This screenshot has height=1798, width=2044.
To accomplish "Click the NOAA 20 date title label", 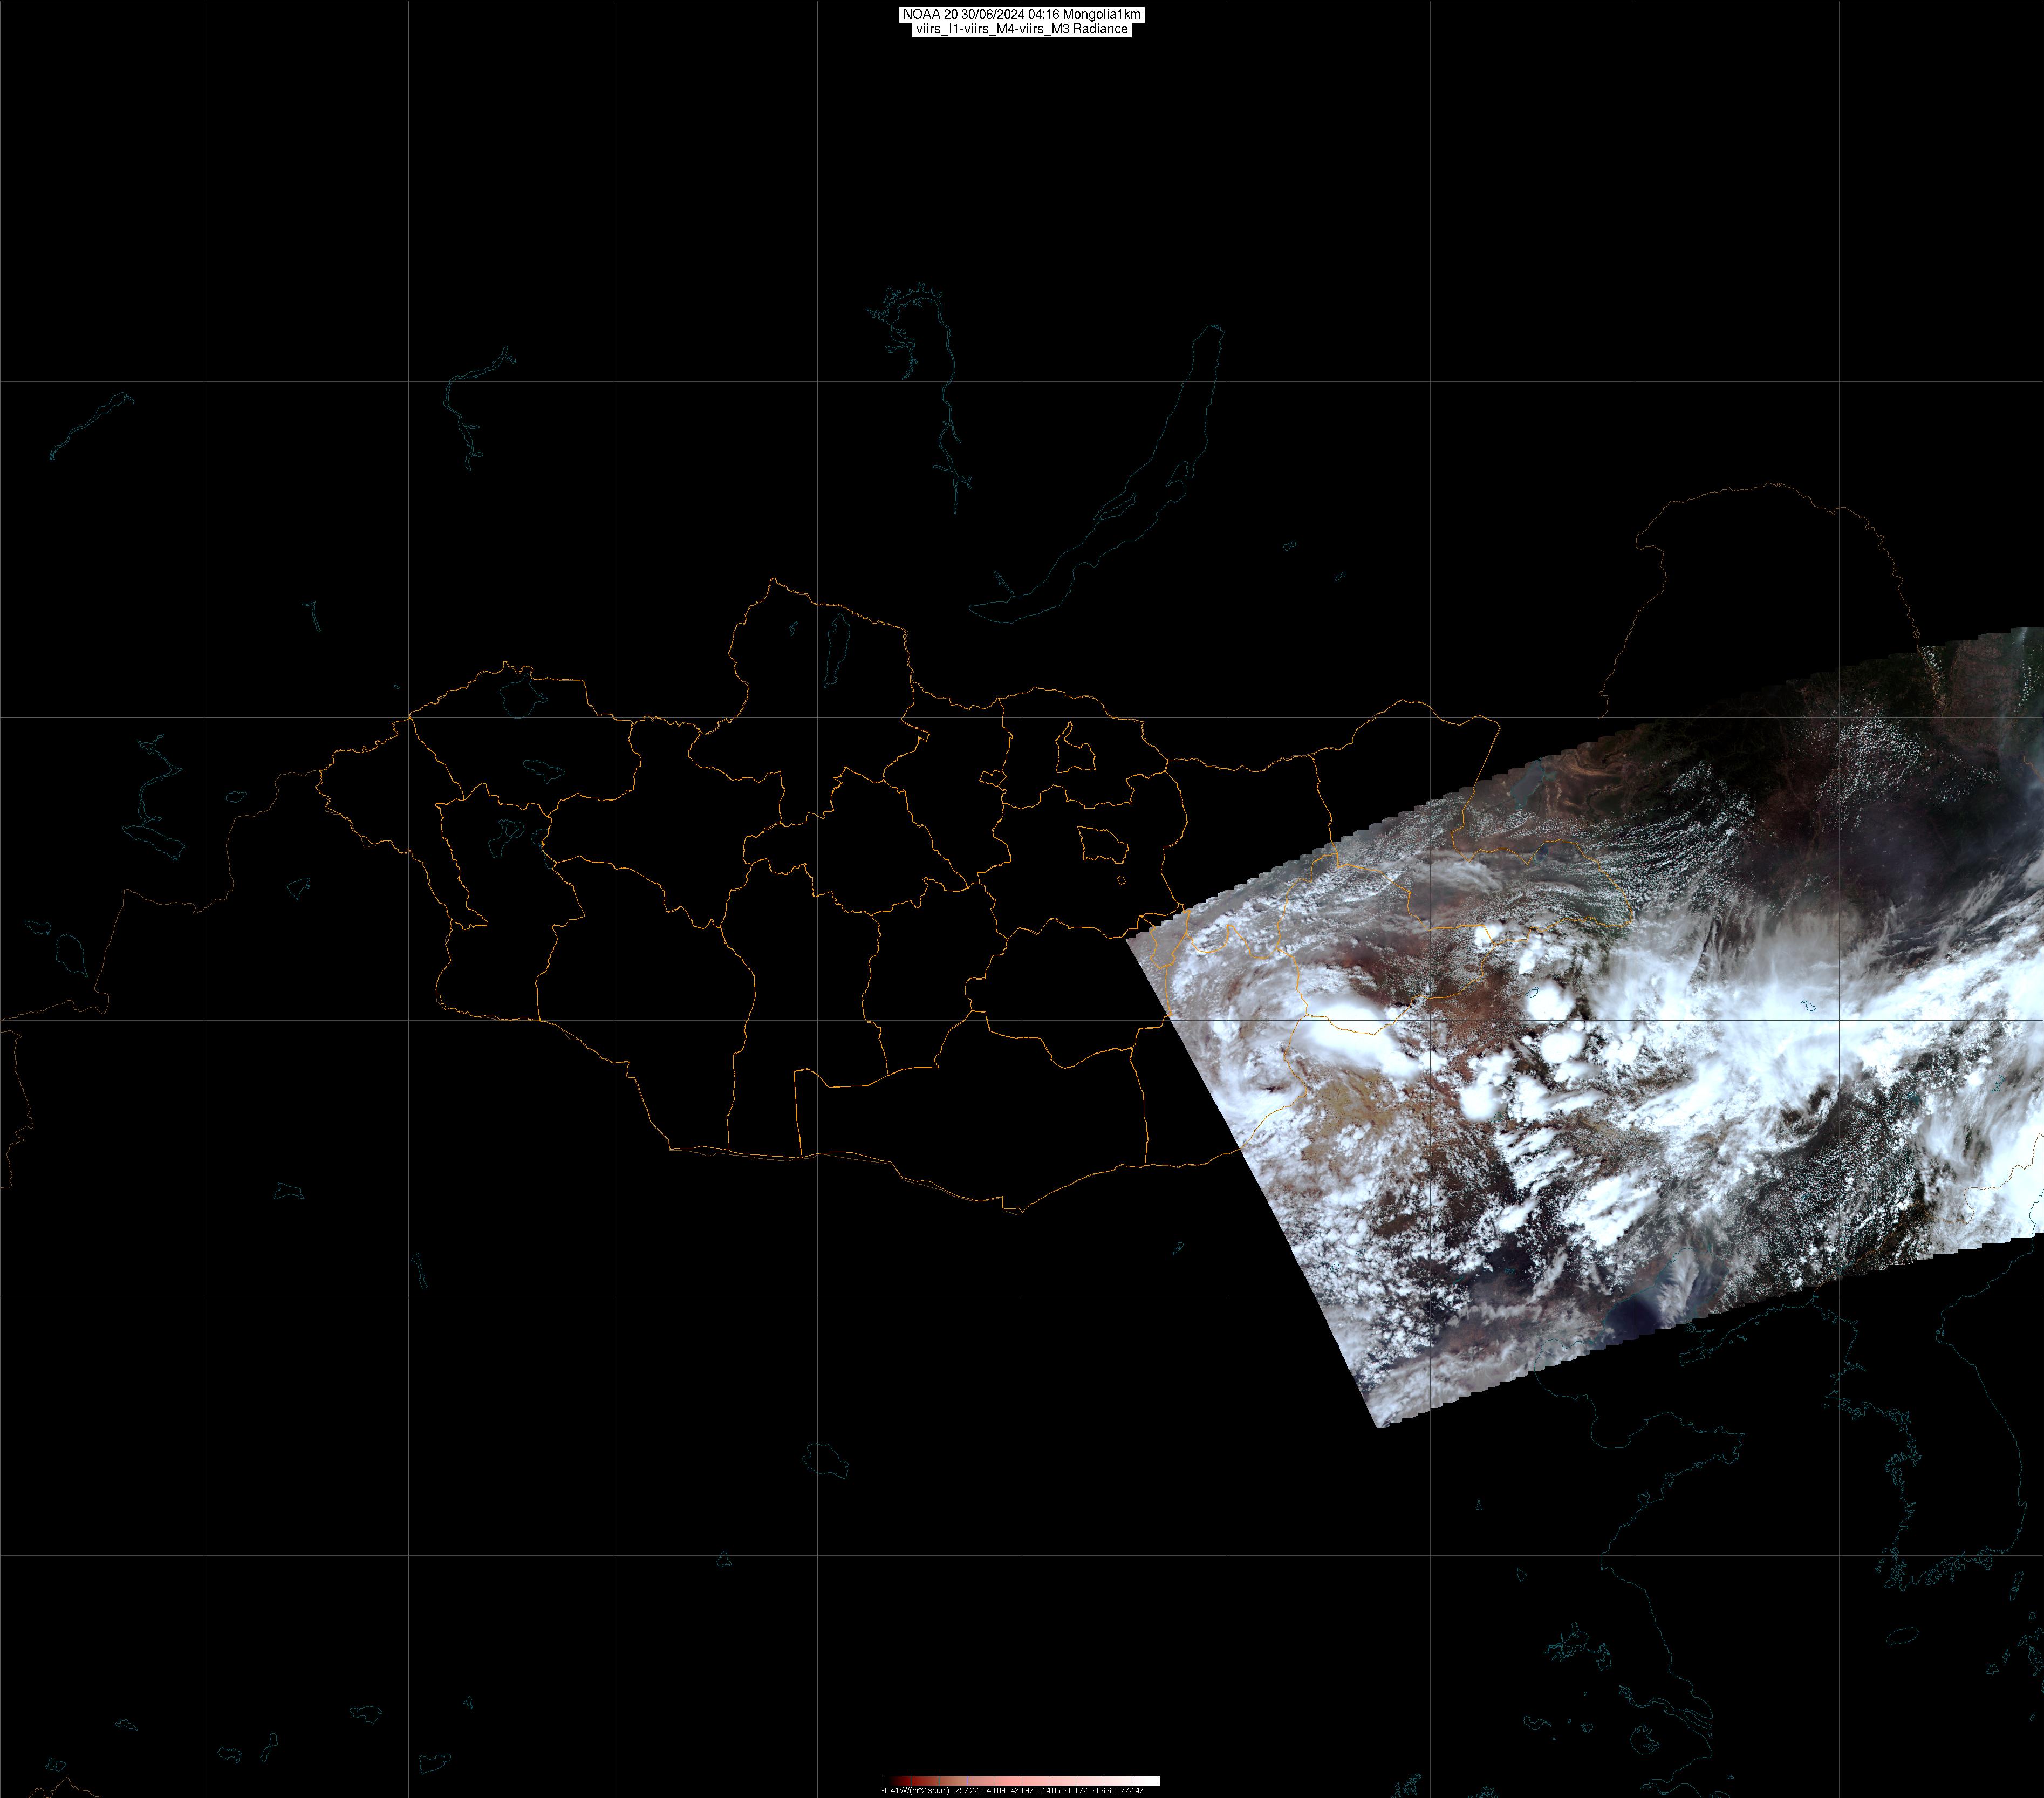I will [x=1021, y=14].
